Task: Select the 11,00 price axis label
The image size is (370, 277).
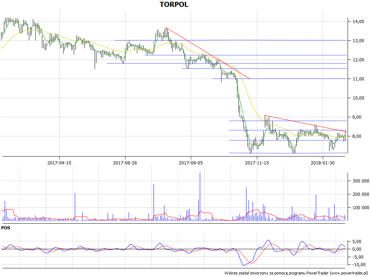Action: [358, 79]
